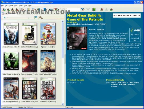Click the joystick icon with green arrow
The height and width of the screenshot is (109, 144).
[x=8, y=9]
